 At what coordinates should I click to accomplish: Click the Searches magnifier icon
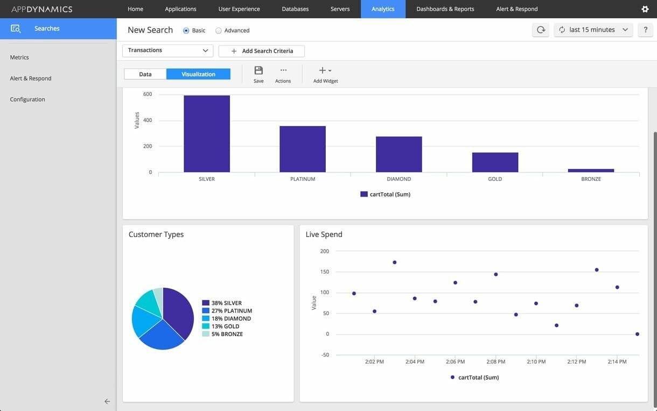coord(15,29)
